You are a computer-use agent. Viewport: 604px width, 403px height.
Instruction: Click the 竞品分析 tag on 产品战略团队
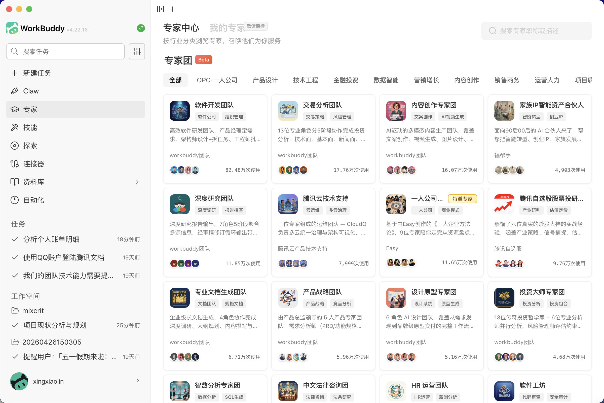coord(342,304)
